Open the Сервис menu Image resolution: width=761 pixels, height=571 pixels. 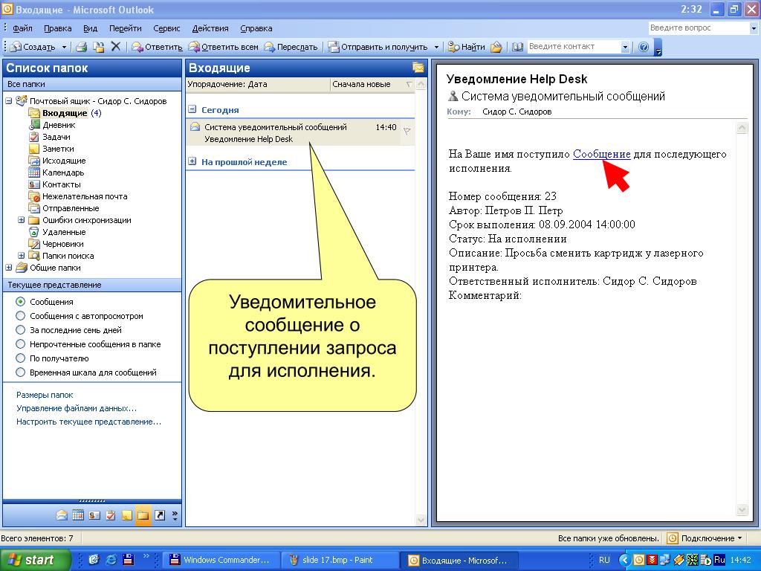(x=166, y=28)
